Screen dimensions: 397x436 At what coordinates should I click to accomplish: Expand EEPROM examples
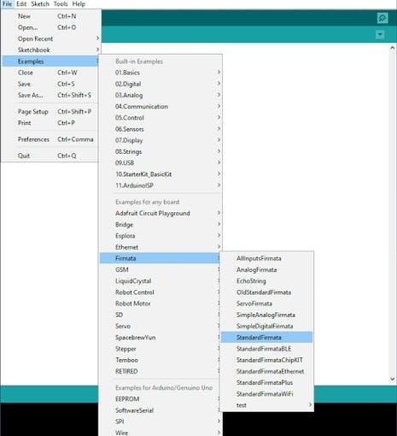click(161, 399)
